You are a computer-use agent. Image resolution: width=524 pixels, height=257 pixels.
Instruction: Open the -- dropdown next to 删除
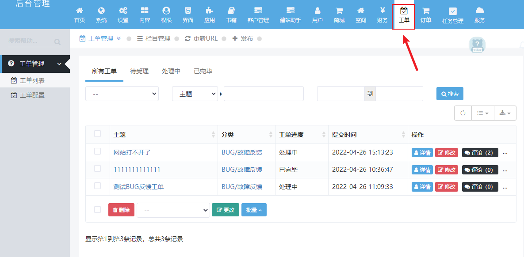point(173,210)
